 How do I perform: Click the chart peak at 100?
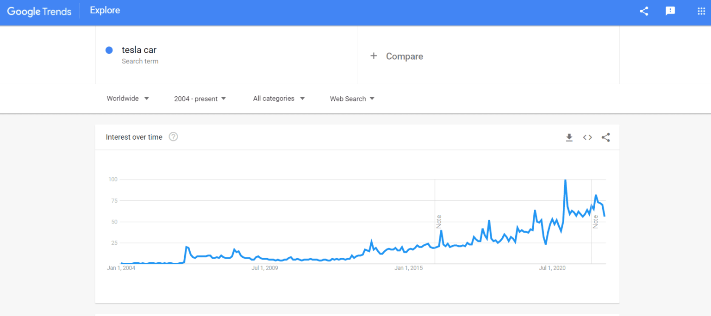(565, 180)
